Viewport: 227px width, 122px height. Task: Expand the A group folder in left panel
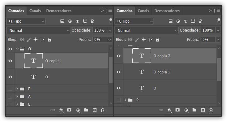(x=17, y=96)
